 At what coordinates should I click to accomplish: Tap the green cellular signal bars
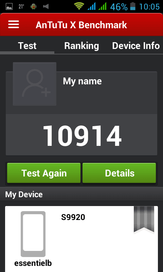pos(102,6)
